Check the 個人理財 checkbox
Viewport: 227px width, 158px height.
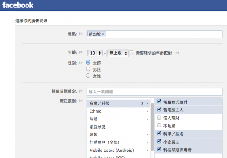(159, 117)
